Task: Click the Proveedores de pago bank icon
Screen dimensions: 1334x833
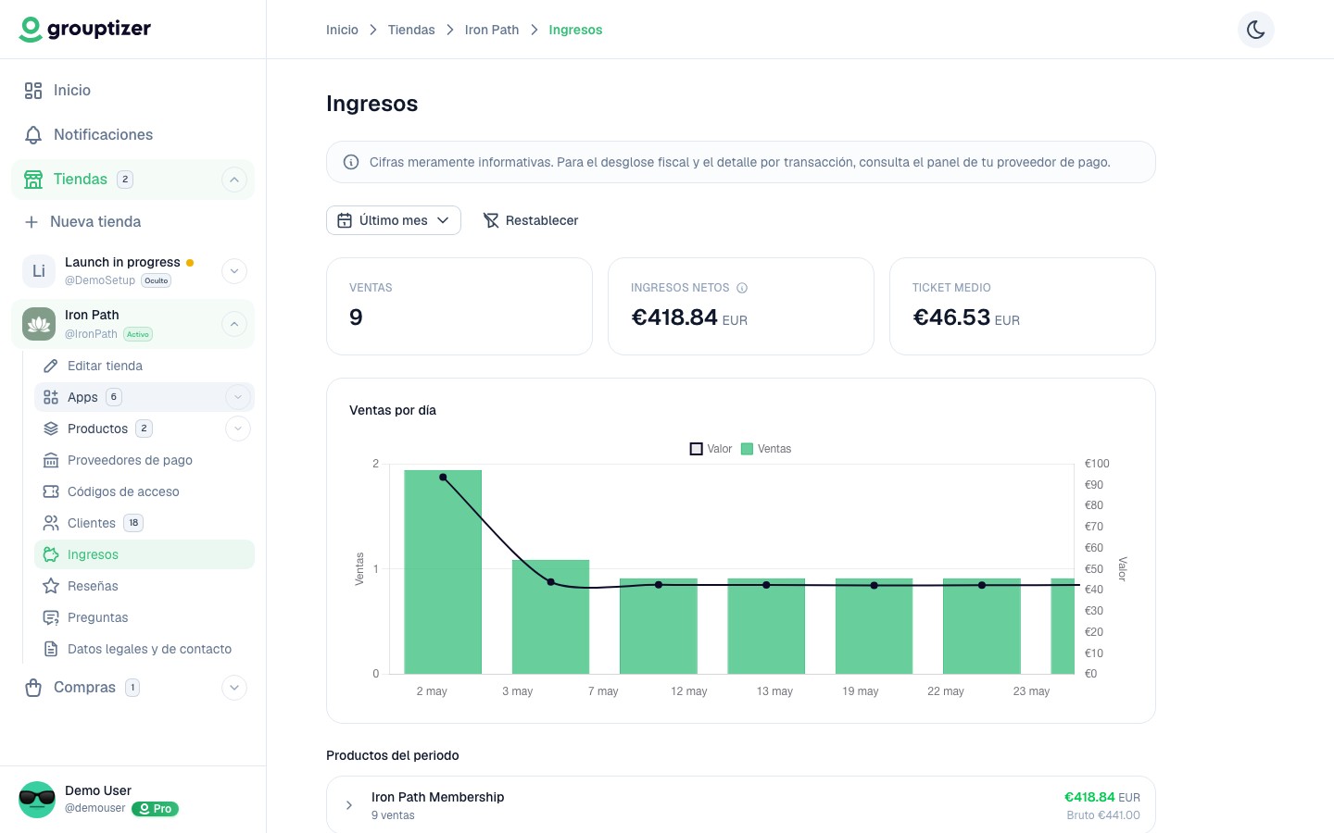Action: [51, 460]
